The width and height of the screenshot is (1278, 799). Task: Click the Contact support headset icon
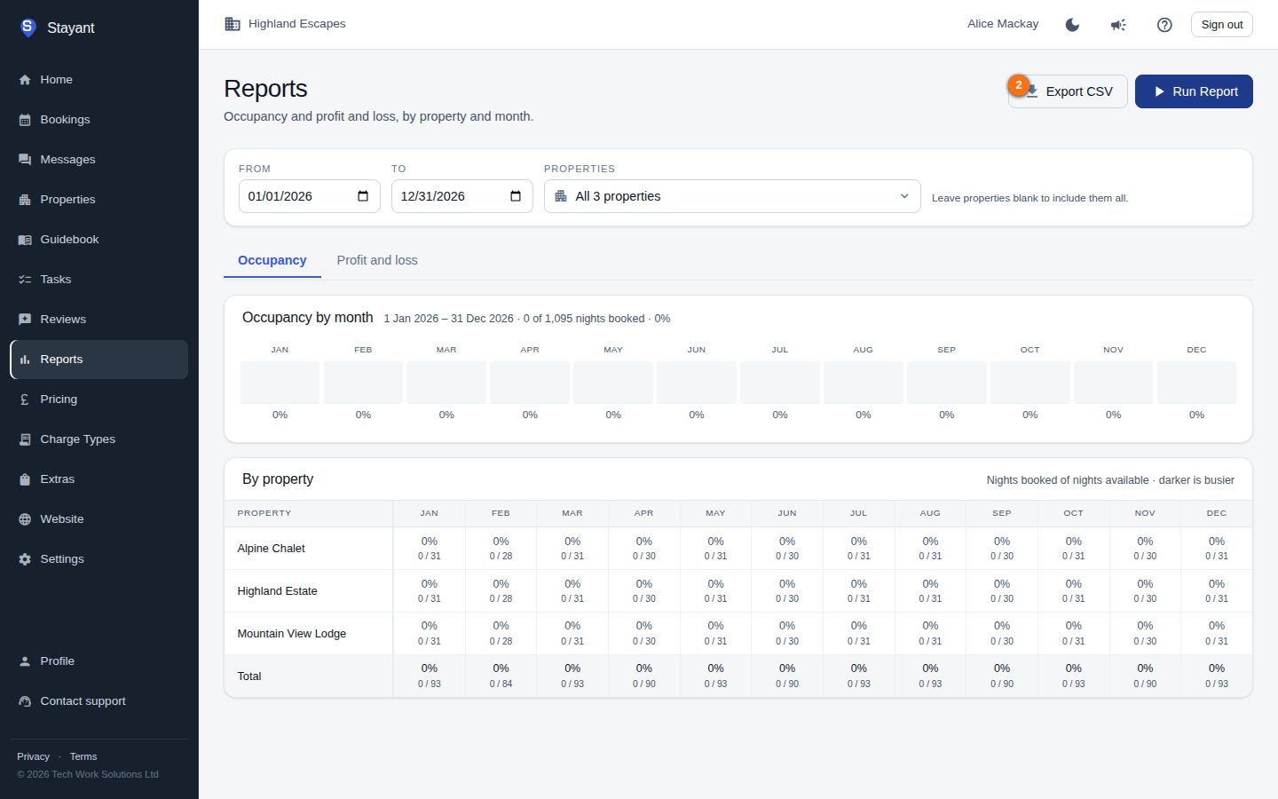coord(25,701)
